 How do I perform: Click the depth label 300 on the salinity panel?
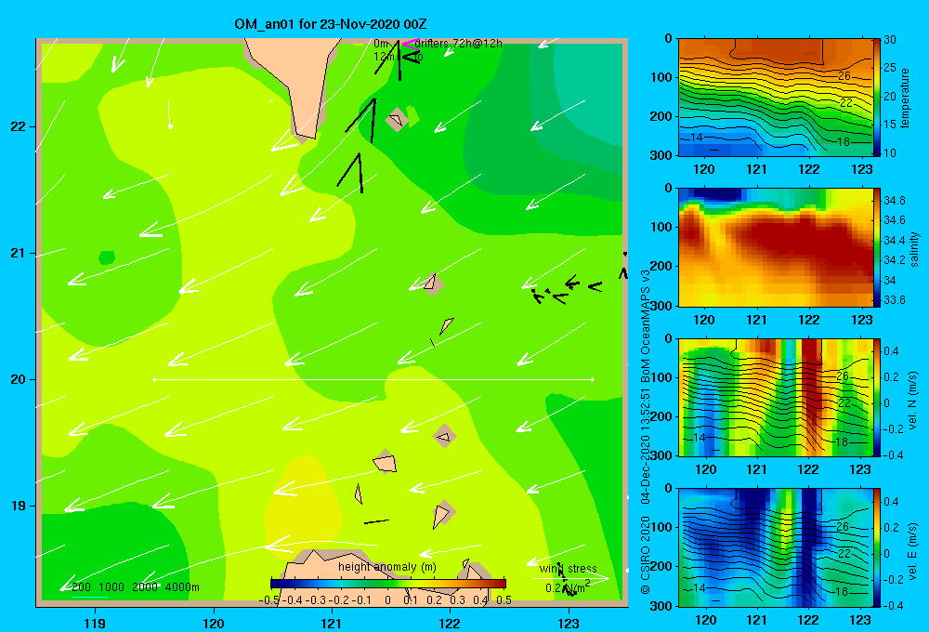pos(661,306)
